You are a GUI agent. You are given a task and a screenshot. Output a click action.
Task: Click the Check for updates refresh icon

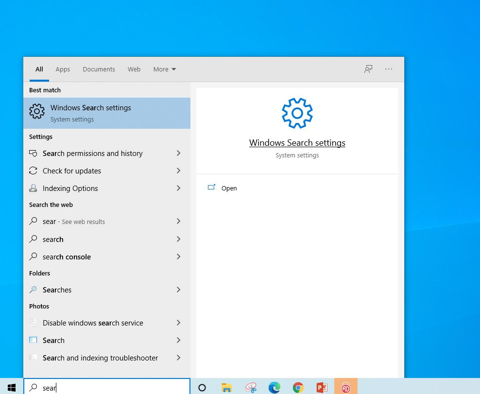[x=33, y=171]
